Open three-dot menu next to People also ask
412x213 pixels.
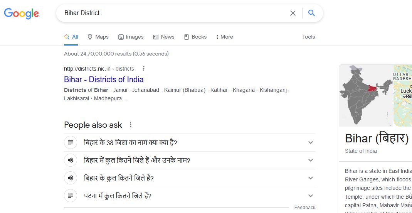pyautogui.click(x=131, y=125)
